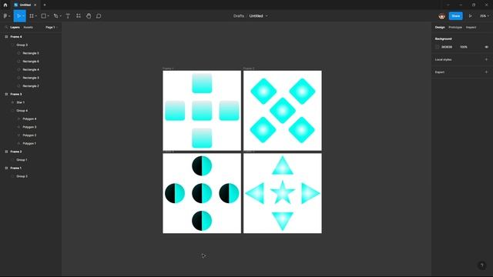Select the Rectangle 2 layer
The height and width of the screenshot is (277, 493).
point(31,85)
